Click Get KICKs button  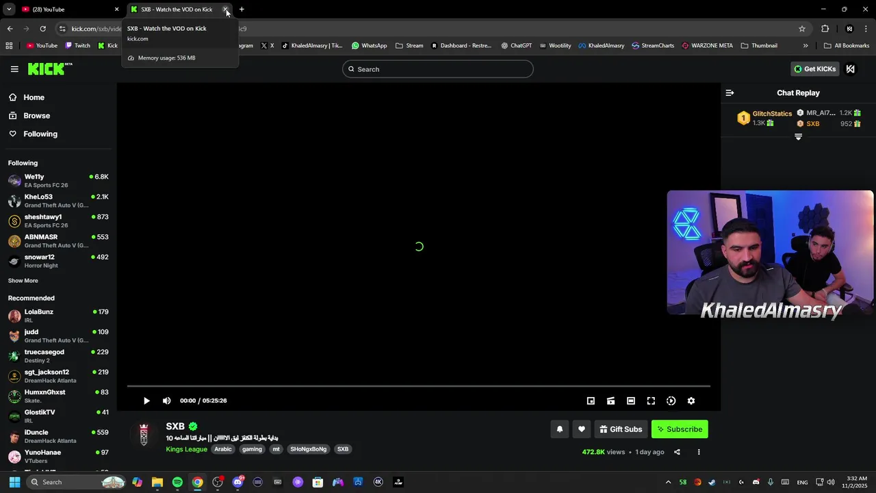[814, 69]
